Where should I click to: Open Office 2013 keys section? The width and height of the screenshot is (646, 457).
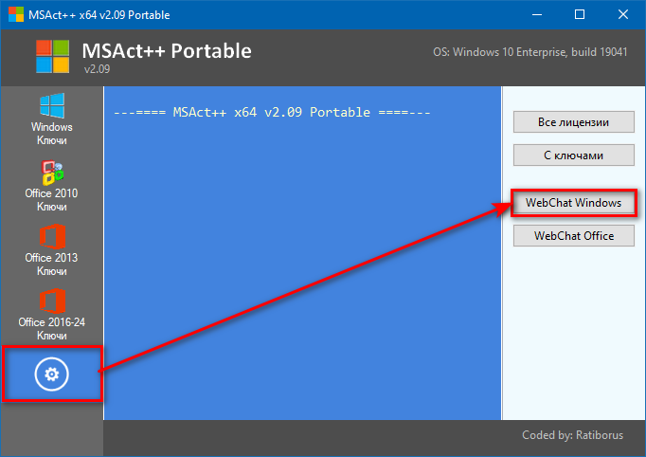[51, 250]
